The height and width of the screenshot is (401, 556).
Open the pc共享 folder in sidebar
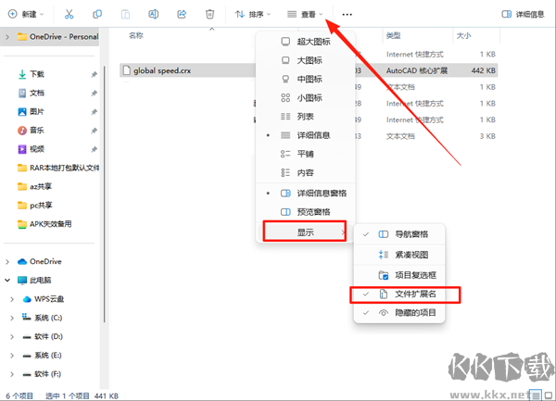[x=35, y=205]
